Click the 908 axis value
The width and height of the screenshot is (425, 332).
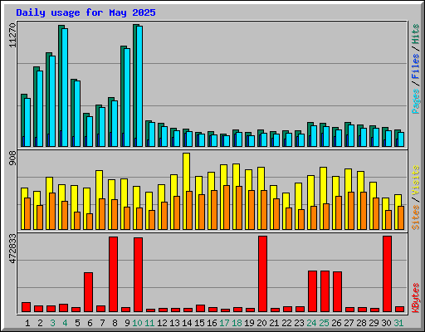tap(12, 159)
